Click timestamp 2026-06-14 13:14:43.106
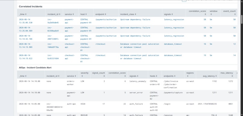This screenshot has height=116, width=243. coord(26,37)
